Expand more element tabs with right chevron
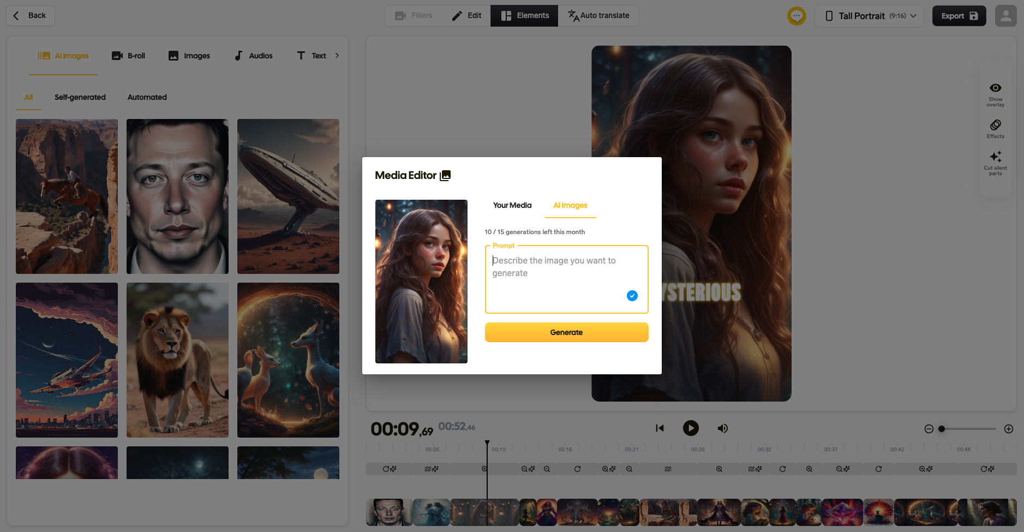Viewport: 1024px width, 532px height. tap(337, 56)
